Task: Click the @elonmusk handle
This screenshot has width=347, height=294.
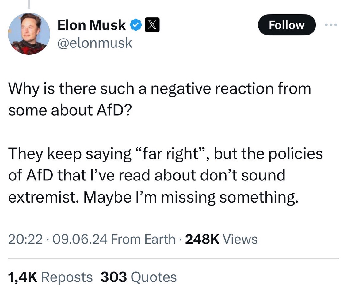Action: [x=95, y=43]
